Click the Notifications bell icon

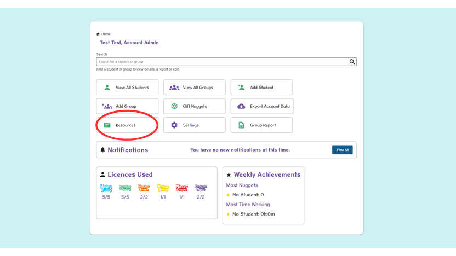(x=102, y=150)
